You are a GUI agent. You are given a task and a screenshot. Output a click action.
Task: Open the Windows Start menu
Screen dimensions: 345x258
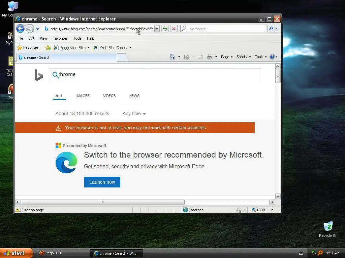click(x=16, y=253)
